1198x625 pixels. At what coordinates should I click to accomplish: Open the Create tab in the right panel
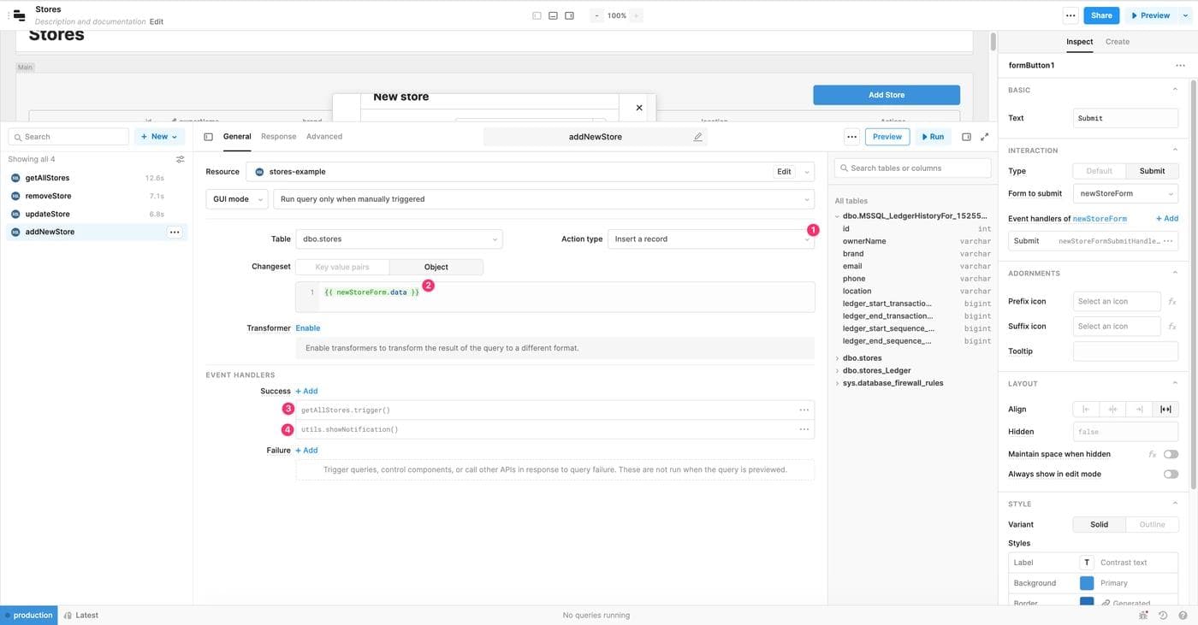pos(1117,42)
